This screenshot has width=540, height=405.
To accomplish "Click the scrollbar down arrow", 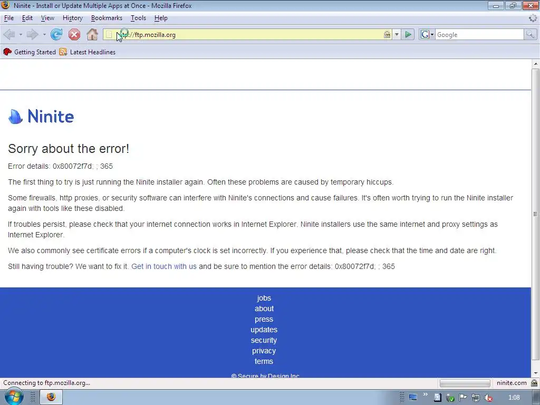I will click(536, 373).
